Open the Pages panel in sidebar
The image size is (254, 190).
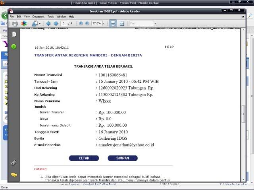14,34
